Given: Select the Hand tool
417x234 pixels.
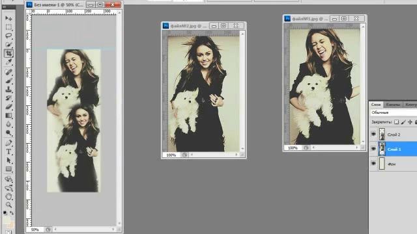Looking at the screenshot, I should pyautogui.click(x=8, y=196).
